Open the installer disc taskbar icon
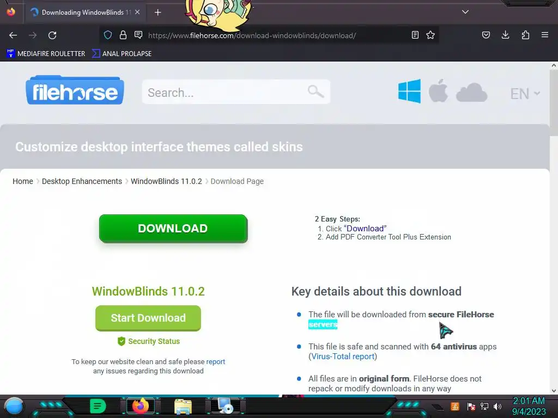Image resolution: width=558 pixels, height=418 pixels. (x=226, y=406)
